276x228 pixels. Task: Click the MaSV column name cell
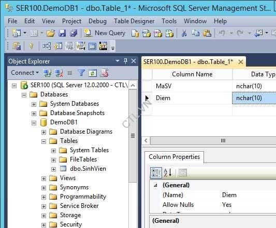[192, 86]
